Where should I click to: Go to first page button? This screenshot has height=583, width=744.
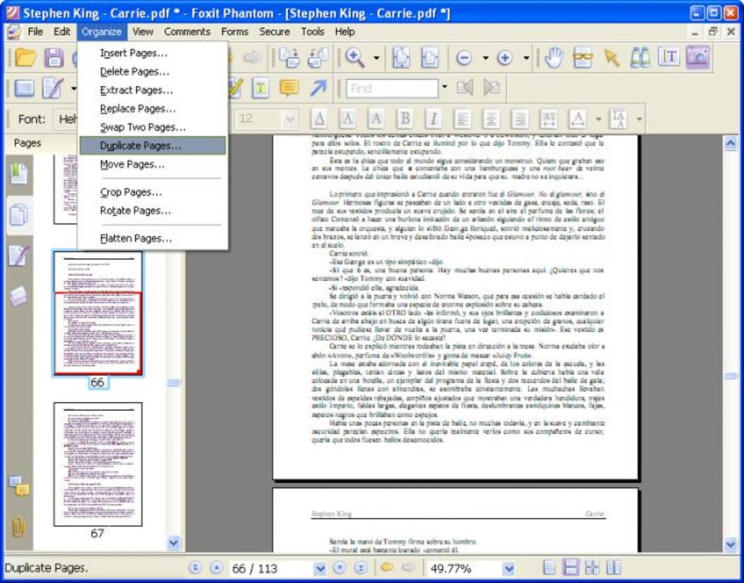pos(195,568)
